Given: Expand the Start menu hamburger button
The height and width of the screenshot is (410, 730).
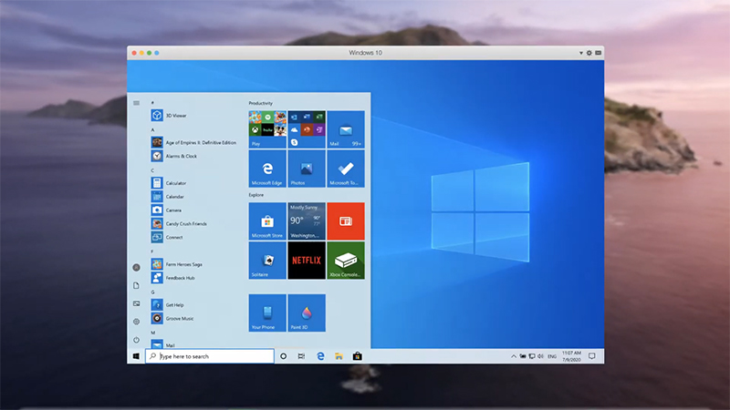Looking at the screenshot, I should 136,103.
